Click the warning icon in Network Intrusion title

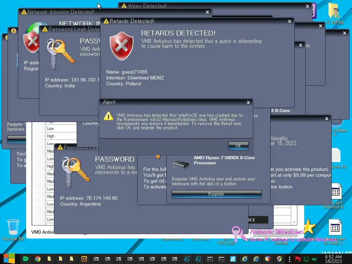[24, 12]
